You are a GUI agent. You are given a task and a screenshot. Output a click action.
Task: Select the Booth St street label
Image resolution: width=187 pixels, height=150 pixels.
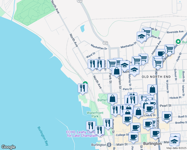pyautogui.click(x=183, y=76)
